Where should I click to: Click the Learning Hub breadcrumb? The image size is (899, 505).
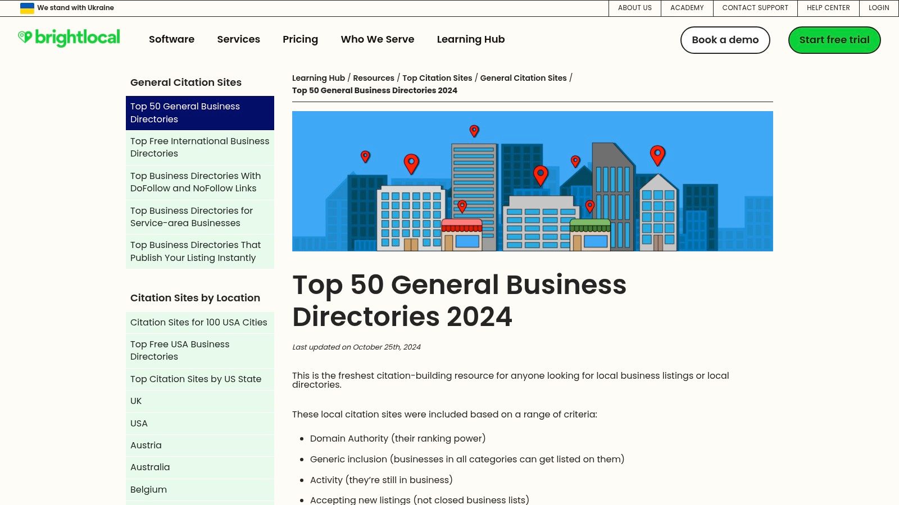pos(319,78)
